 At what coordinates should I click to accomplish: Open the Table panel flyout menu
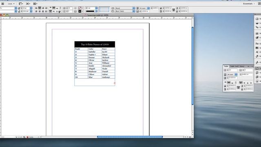252,66
